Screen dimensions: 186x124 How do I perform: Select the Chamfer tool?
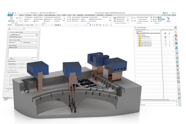coord(47,21)
